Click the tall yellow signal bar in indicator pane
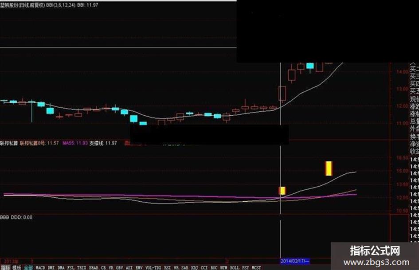 329,168
